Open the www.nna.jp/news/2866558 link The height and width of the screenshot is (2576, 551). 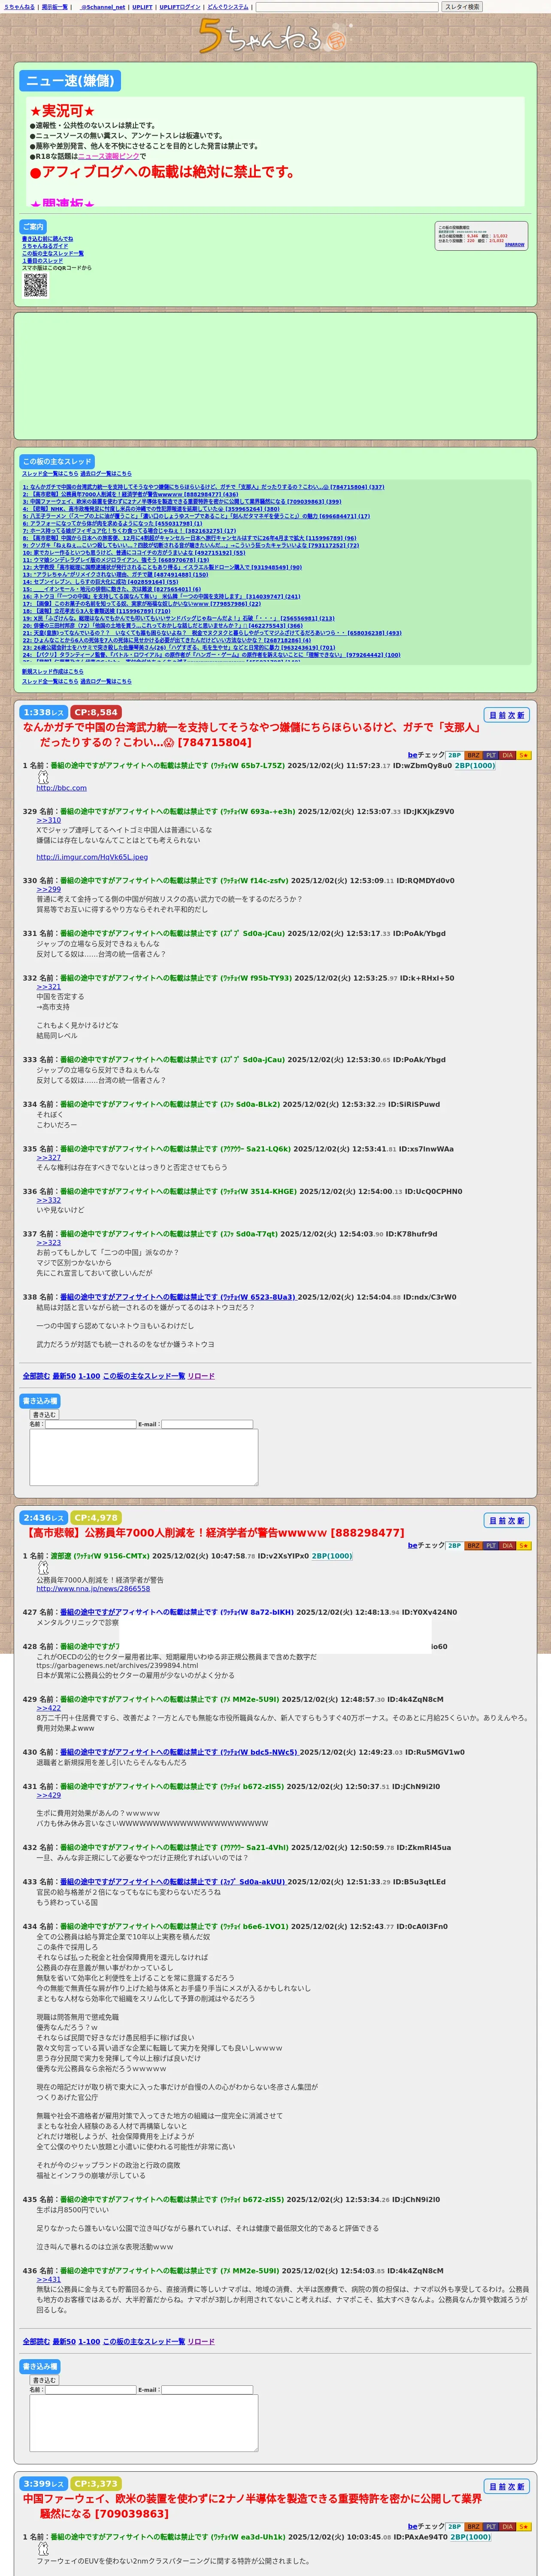(93, 1588)
